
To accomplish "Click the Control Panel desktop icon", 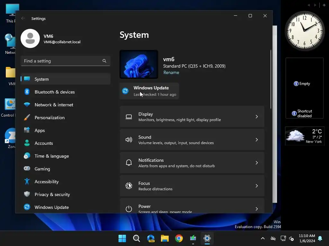I will (x=8, y=108).
